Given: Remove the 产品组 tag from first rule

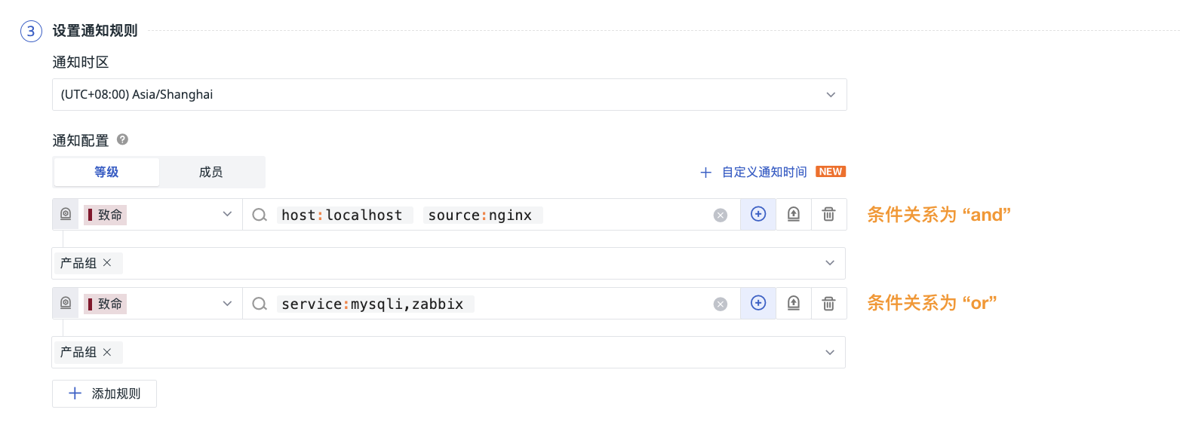Looking at the screenshot, I should (x=107, y=263).
